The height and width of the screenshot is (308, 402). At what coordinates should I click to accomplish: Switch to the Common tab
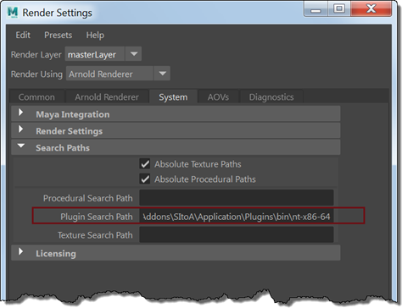[36, 97]
